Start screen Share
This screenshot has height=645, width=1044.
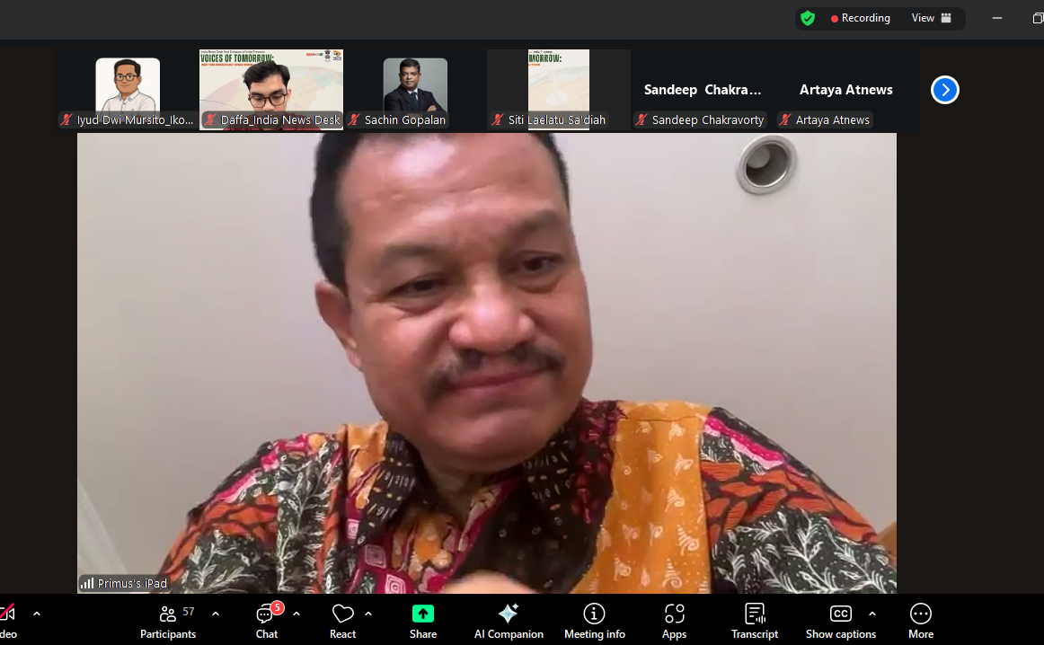click(x=423, y=622)
